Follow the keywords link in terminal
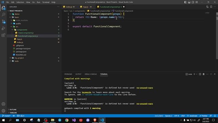The image size is (218, 123). click(x=87, y=92)
